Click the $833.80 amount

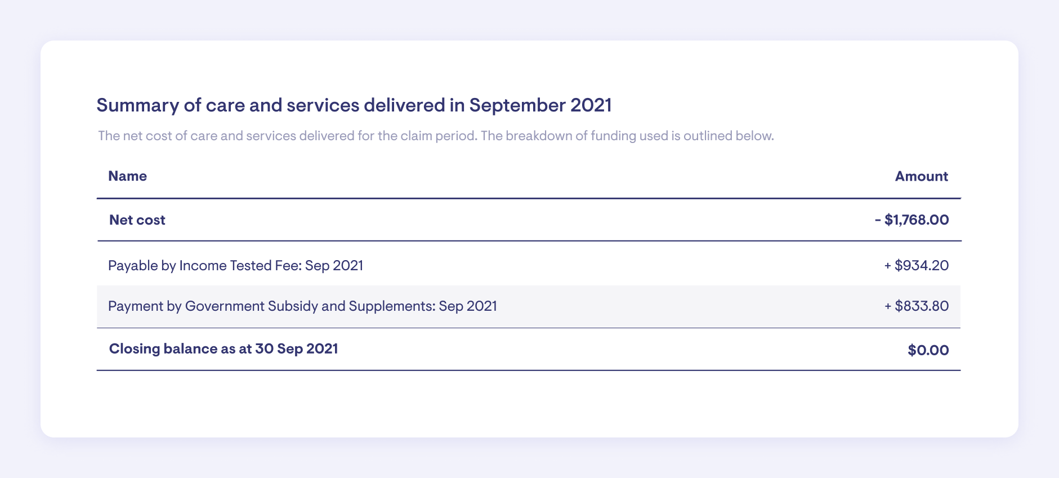922,306
